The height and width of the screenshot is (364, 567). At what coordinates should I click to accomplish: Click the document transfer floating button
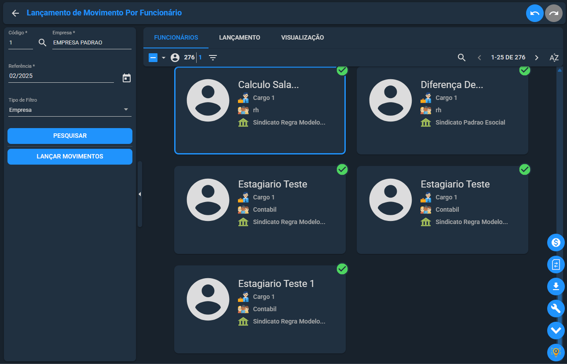pyautogui.click(x=556, y=265)
